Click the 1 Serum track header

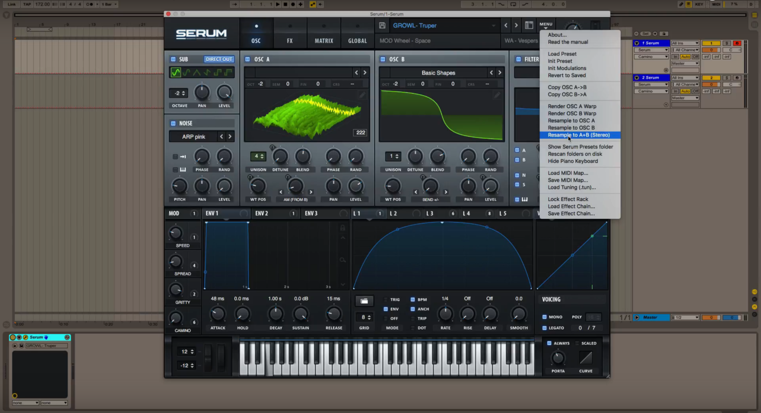point(652,43)
